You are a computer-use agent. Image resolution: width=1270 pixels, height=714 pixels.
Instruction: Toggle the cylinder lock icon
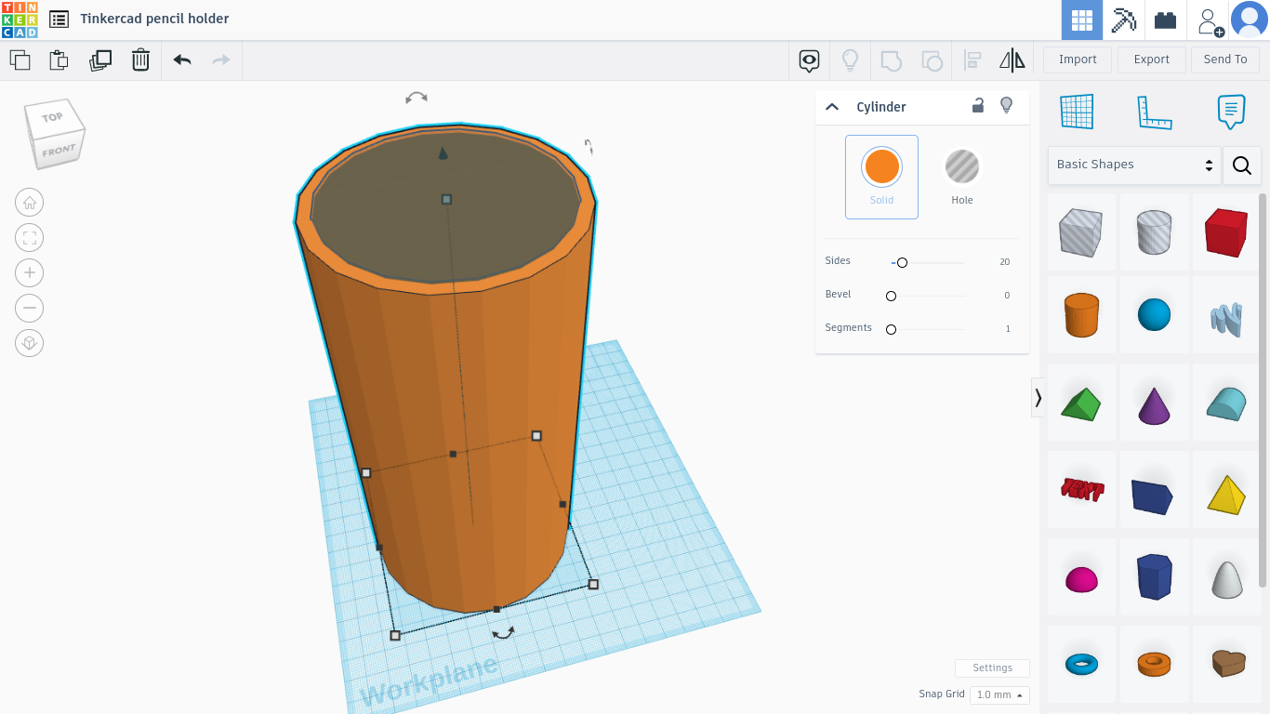click(977, 106)
